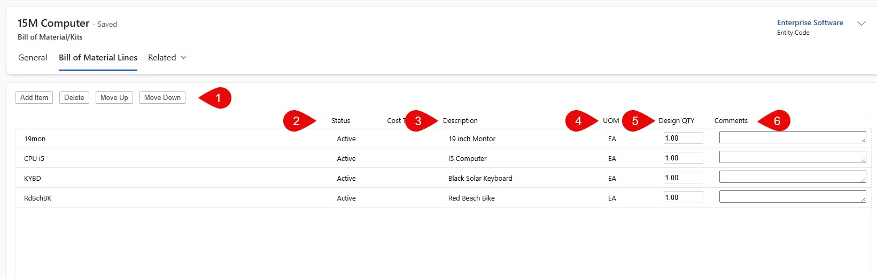Click Comments box for I5 Computer row
The image size is (877, 277).
pos(793,157)
